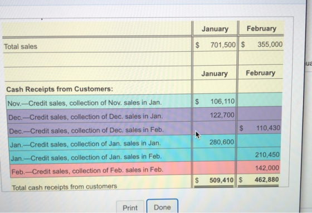Select Dec. sales collected in Jan. row label
The height and width of the screenshot is (213, 312).
[x=86, y=117]
